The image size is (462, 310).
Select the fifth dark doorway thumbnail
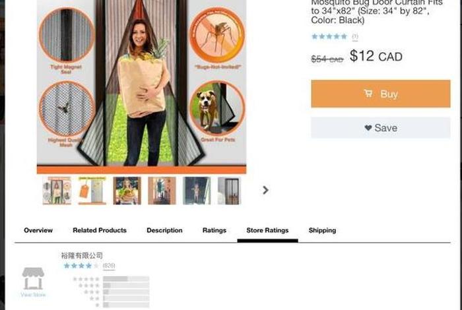click(x=197, y=191)
